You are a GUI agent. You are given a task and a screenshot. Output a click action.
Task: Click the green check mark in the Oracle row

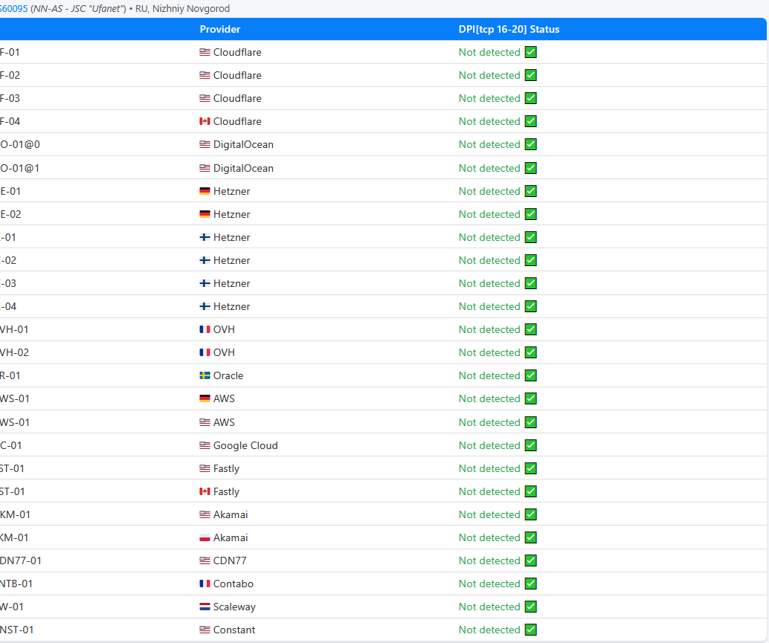531,375
